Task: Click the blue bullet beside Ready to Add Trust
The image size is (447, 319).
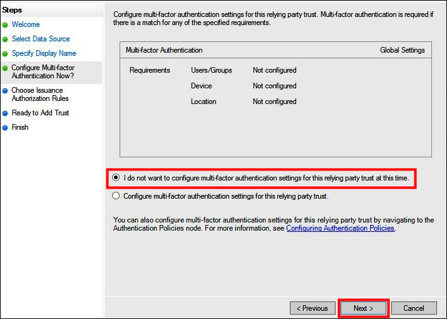Action: pyautogui.click(x=5, y=113)
